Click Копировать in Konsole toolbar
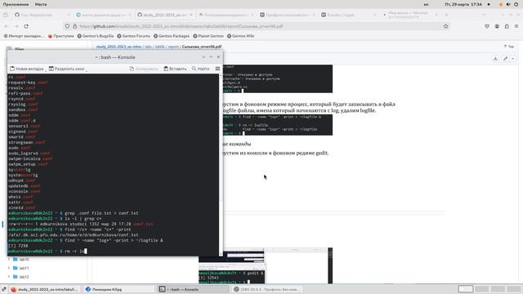 click(x=144, y=69)
